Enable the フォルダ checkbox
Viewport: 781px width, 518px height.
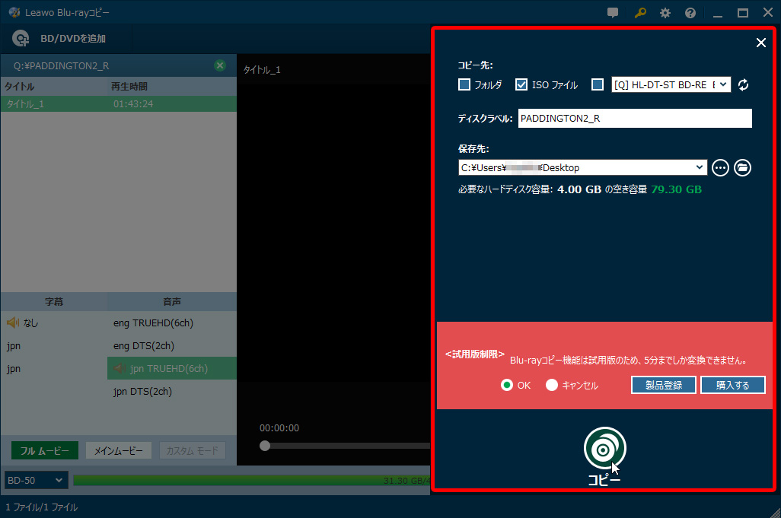[464, 85]
